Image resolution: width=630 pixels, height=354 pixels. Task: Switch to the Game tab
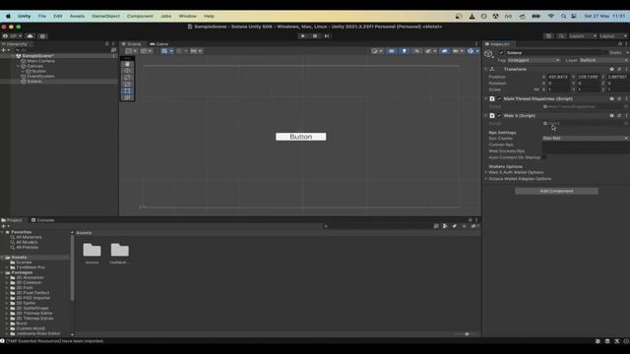tap(159, 43)
